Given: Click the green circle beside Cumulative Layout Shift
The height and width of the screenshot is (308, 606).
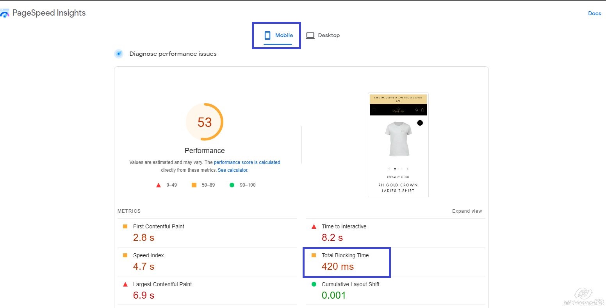Looking at the screenshot, I should coord(314,284).
